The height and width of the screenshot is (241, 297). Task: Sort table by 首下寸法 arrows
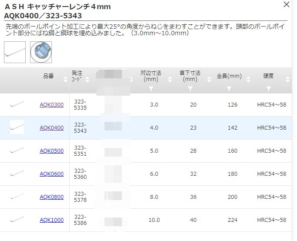(x=209, y=79)
